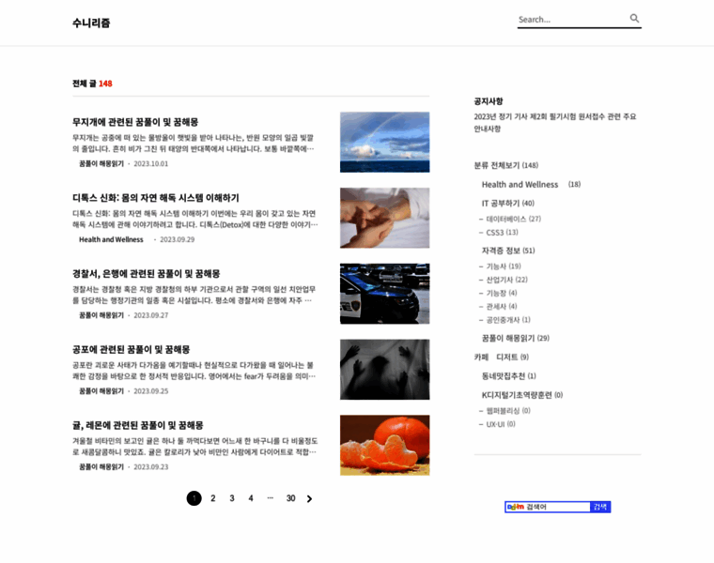Click the Daum logo in search widget
714x563 pixels.
(515, 507)
